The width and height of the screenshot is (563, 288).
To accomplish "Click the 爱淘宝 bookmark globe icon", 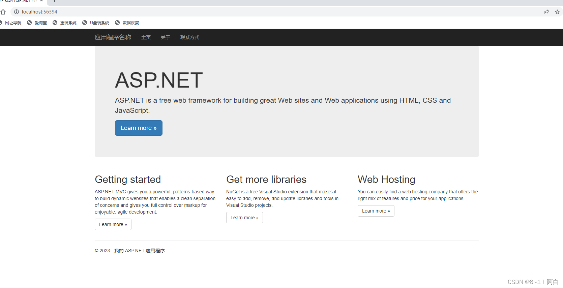I will (29, 23).
